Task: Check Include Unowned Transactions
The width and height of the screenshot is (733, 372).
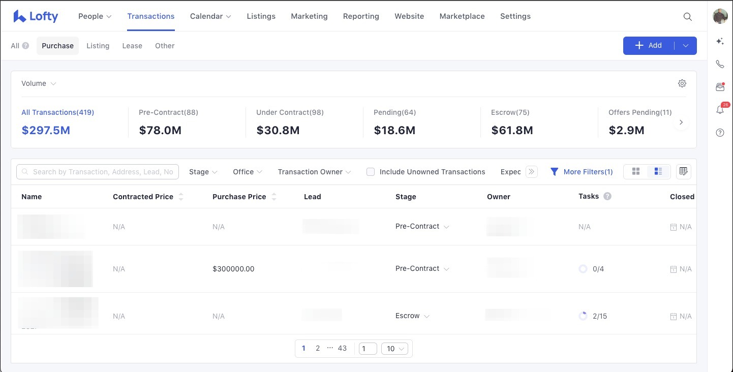Action: [x=371, y=172]
